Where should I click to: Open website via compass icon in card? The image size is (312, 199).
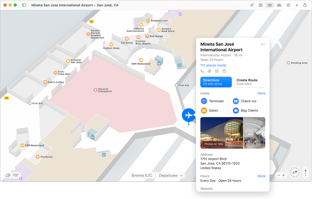pyautogui.click(x=209, y=71)
